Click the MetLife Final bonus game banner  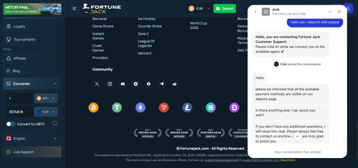[32, 9]
